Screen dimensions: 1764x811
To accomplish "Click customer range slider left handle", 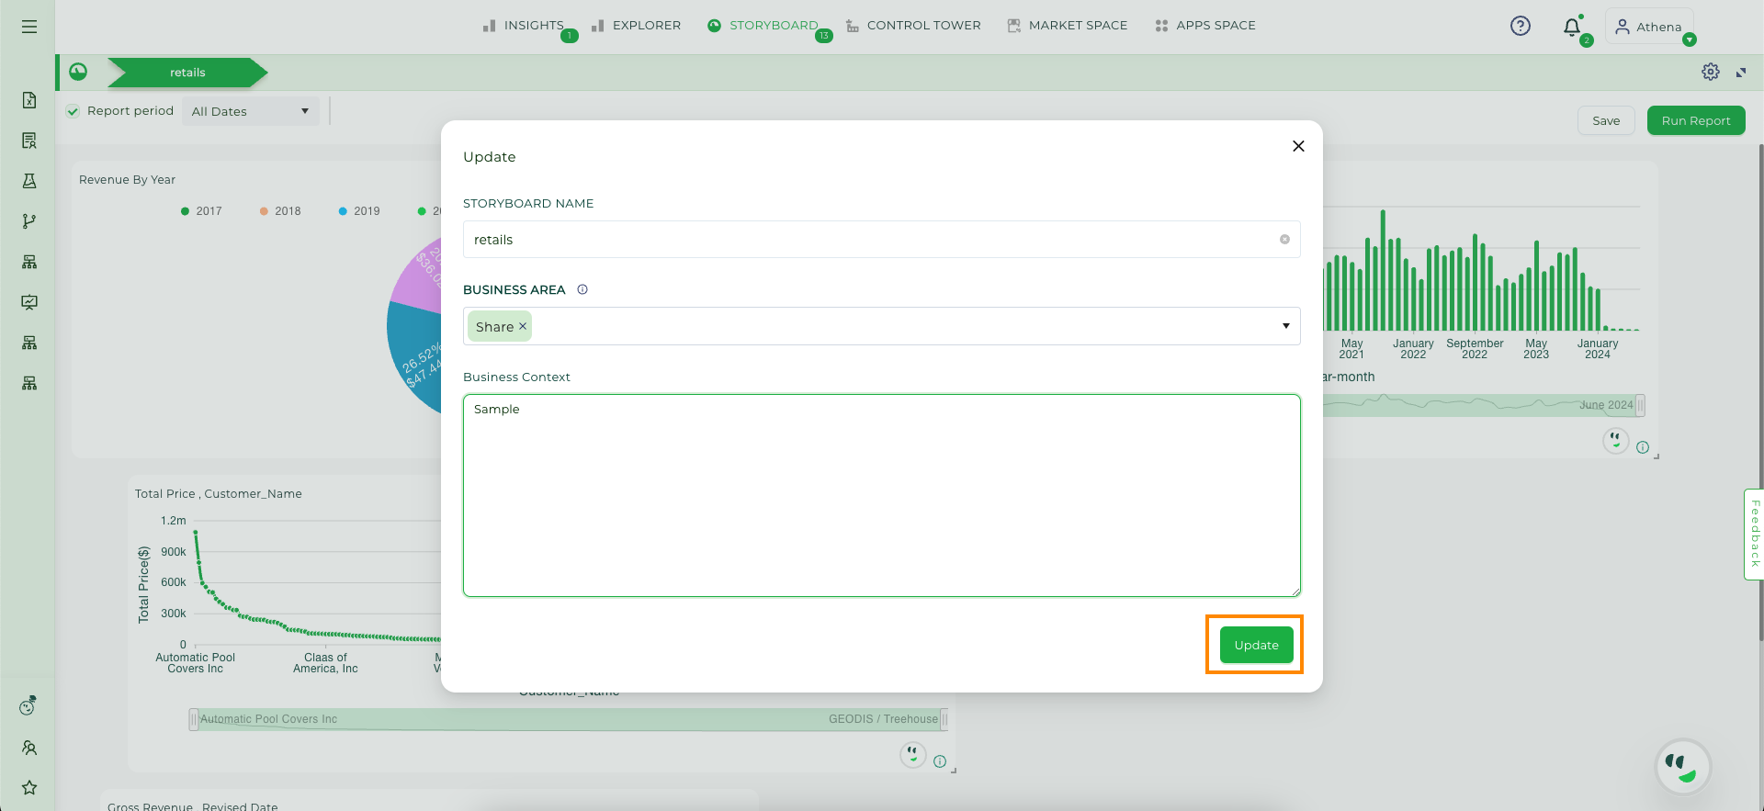I will pos(193,719).
